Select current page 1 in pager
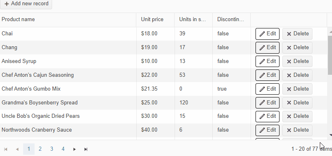 point(29,149)
